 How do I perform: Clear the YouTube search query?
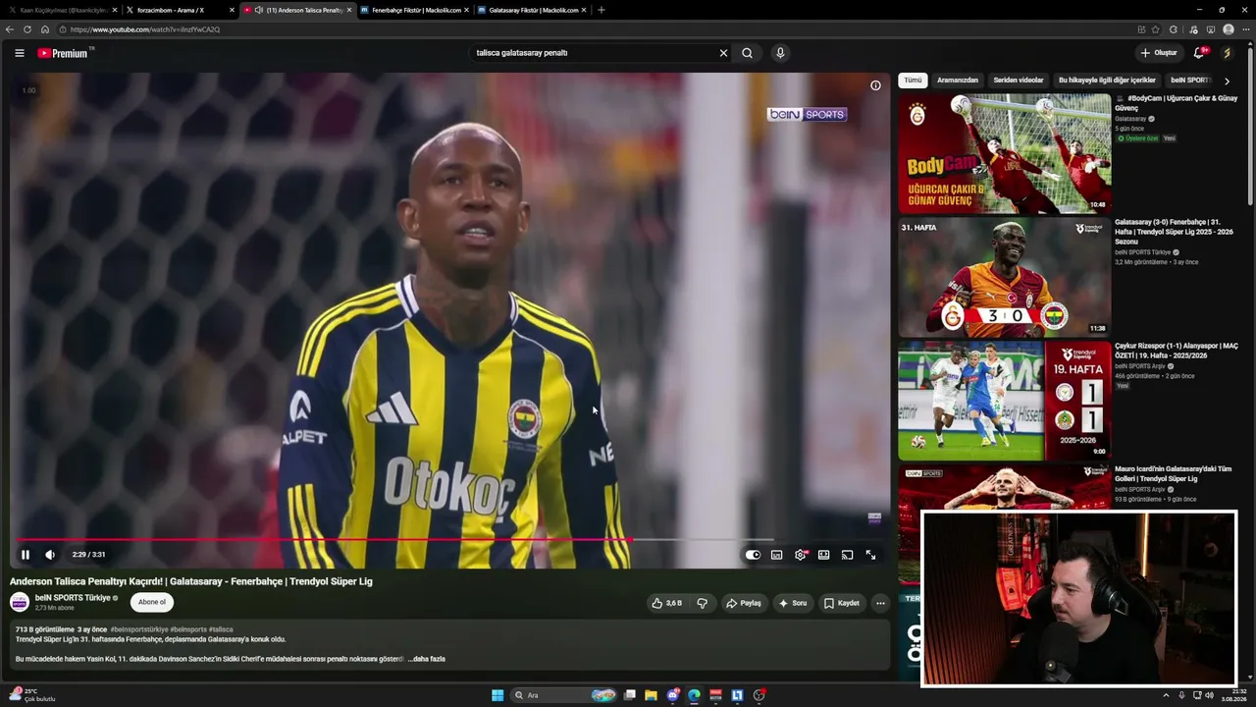point(723,53)
